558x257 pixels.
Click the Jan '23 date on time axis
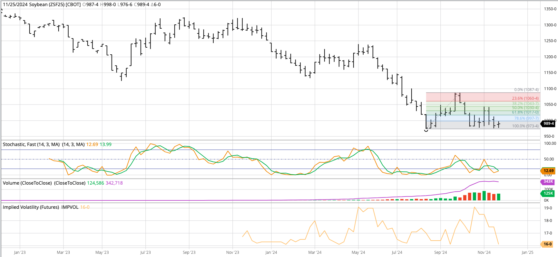coord(20,252)
